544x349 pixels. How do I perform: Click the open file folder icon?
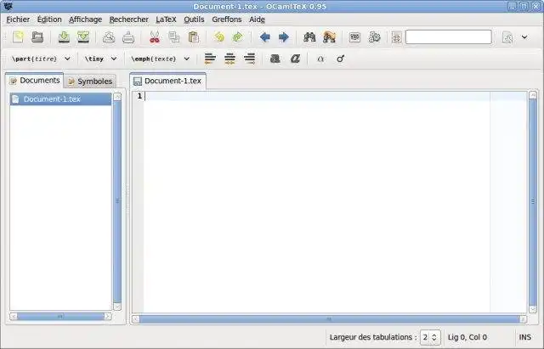coord(37,37)
